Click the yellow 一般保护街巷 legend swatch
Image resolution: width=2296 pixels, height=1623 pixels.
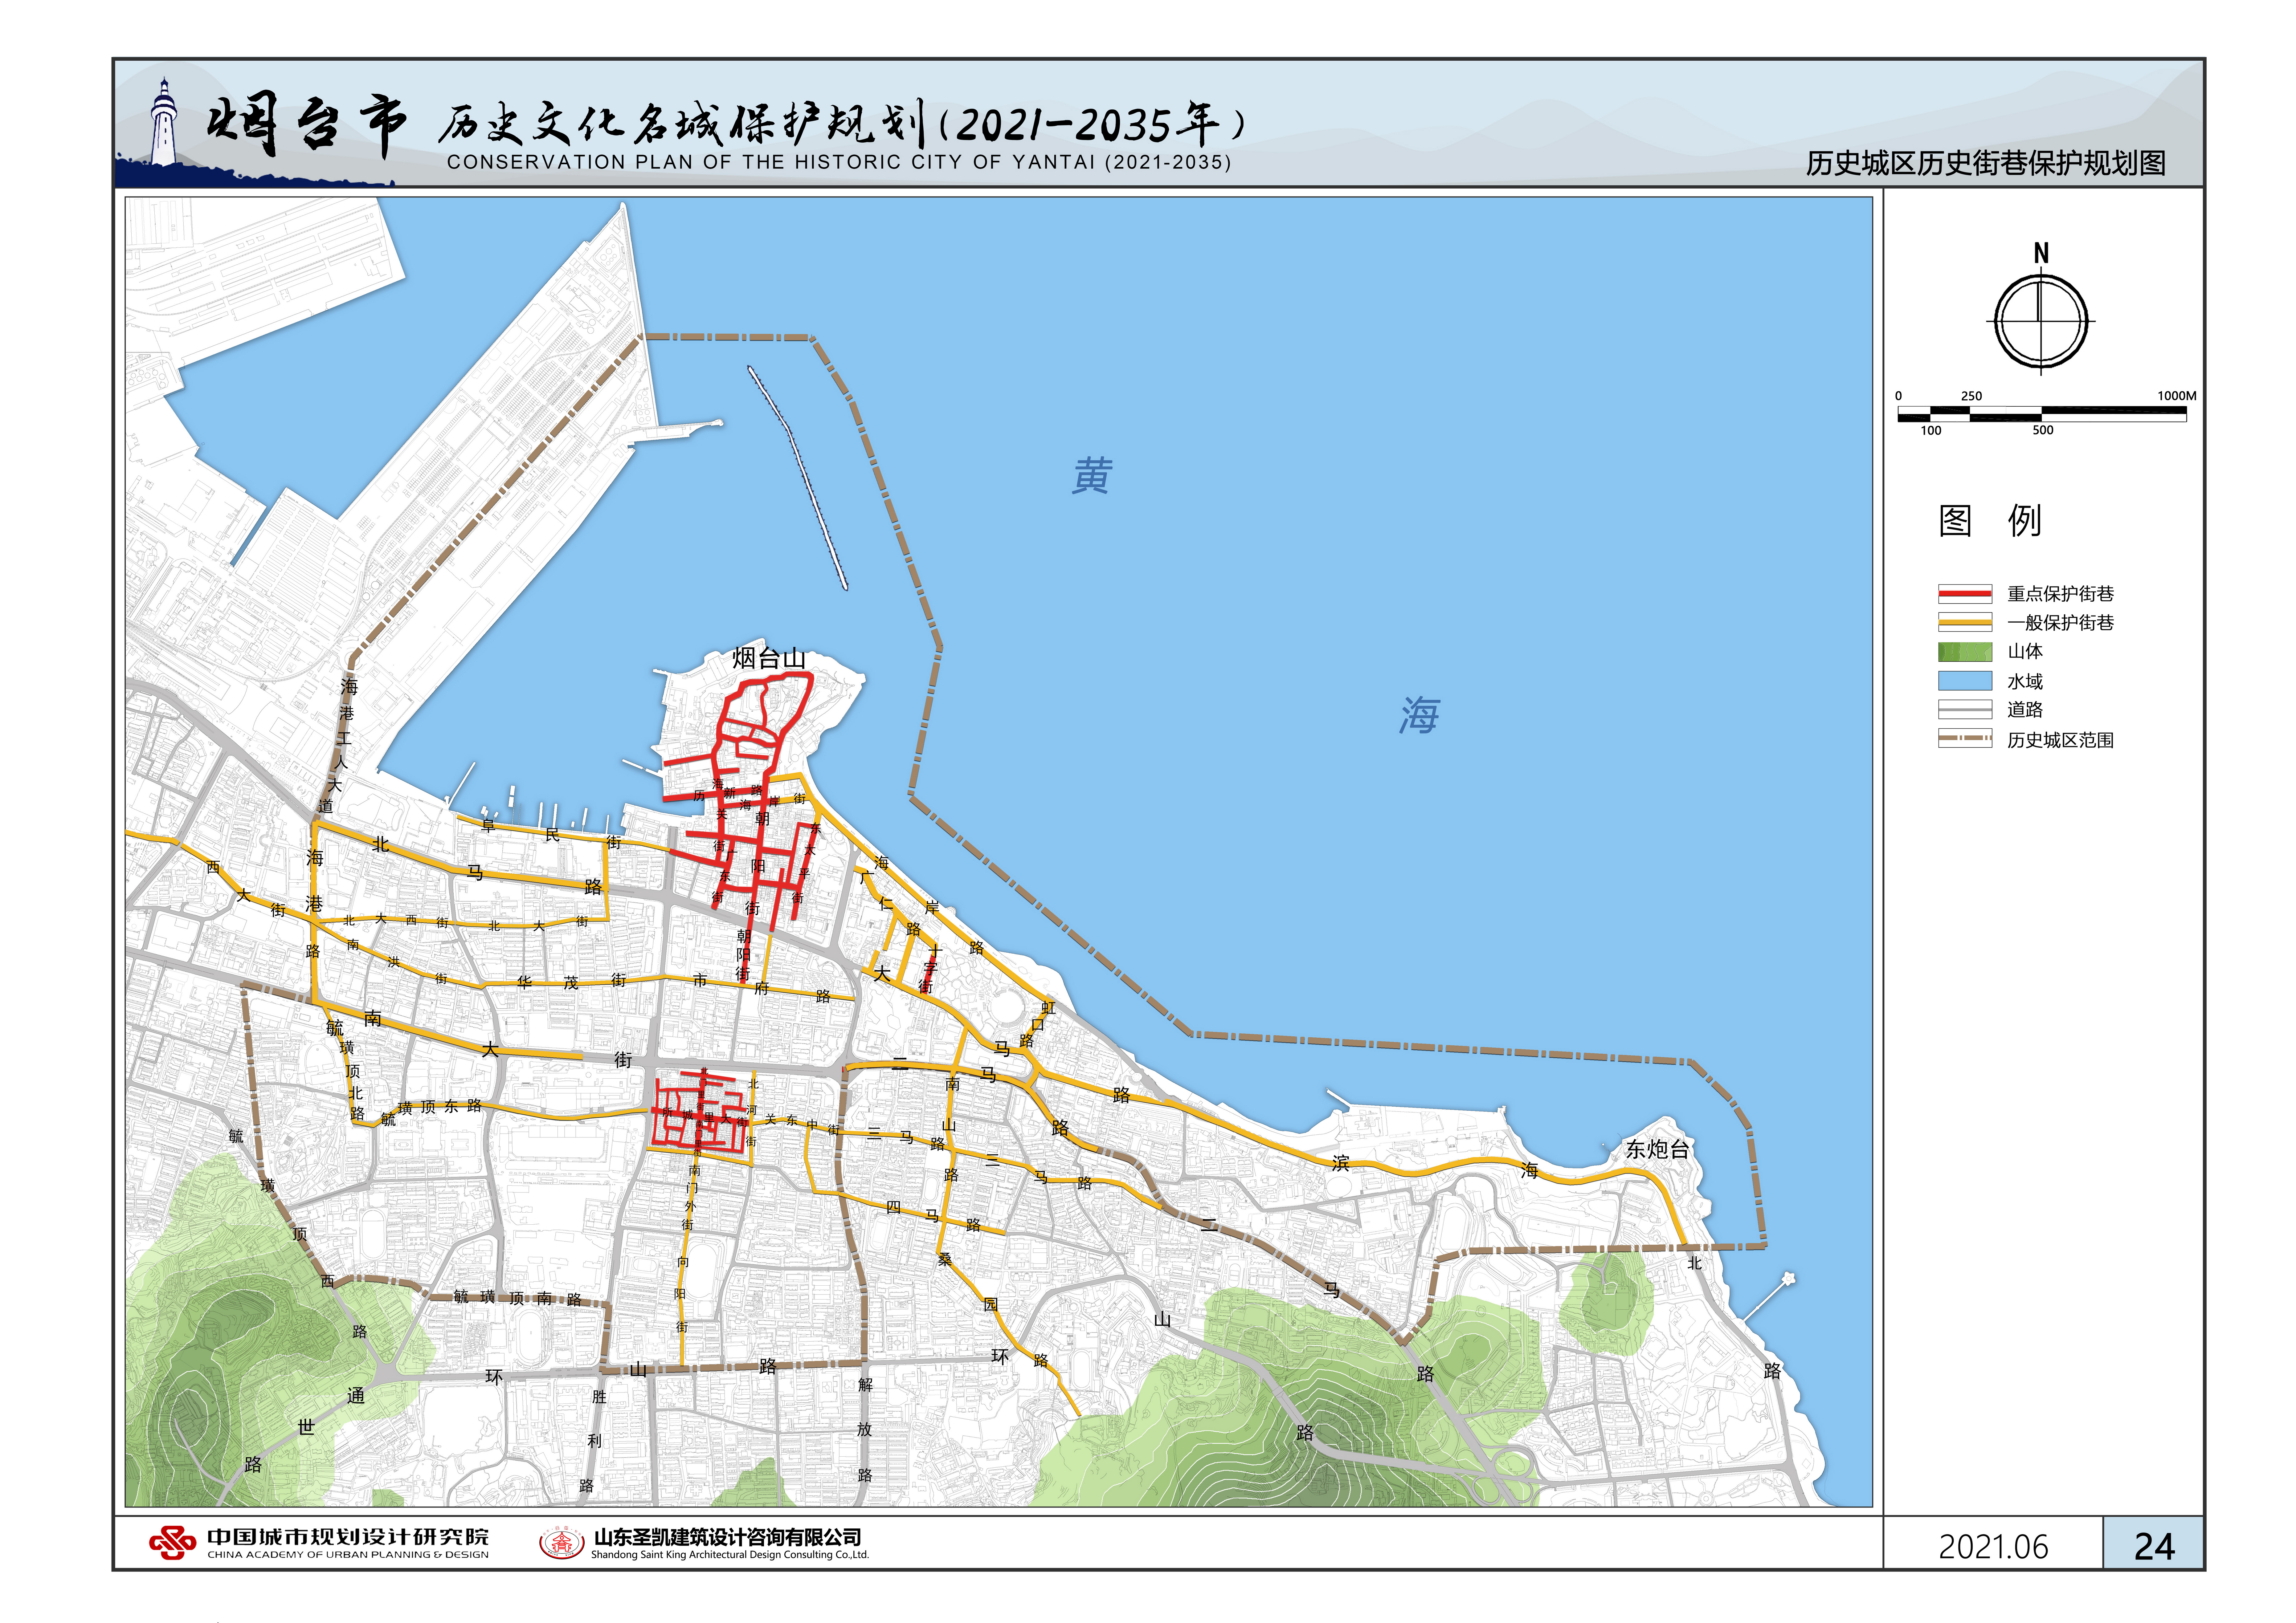click(x=1965, y=622)
